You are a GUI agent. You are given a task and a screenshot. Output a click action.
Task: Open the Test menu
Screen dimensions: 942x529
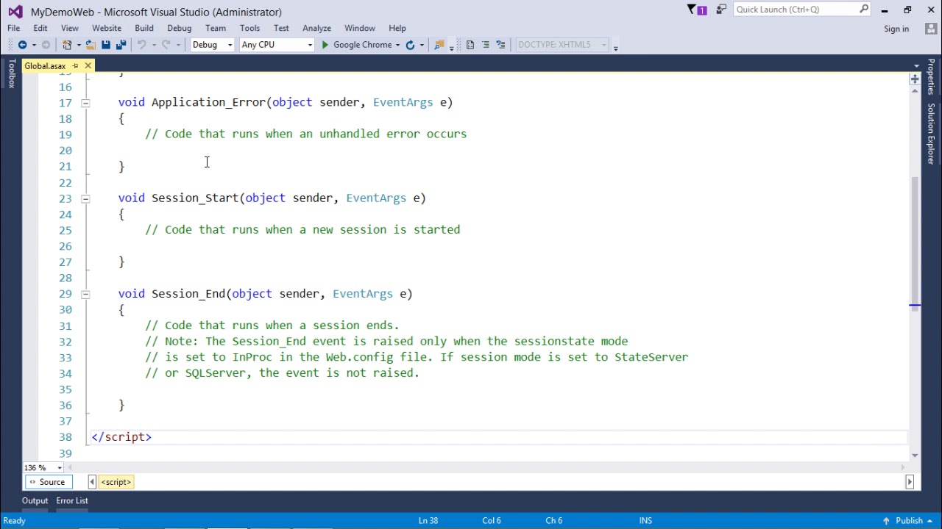281,28
